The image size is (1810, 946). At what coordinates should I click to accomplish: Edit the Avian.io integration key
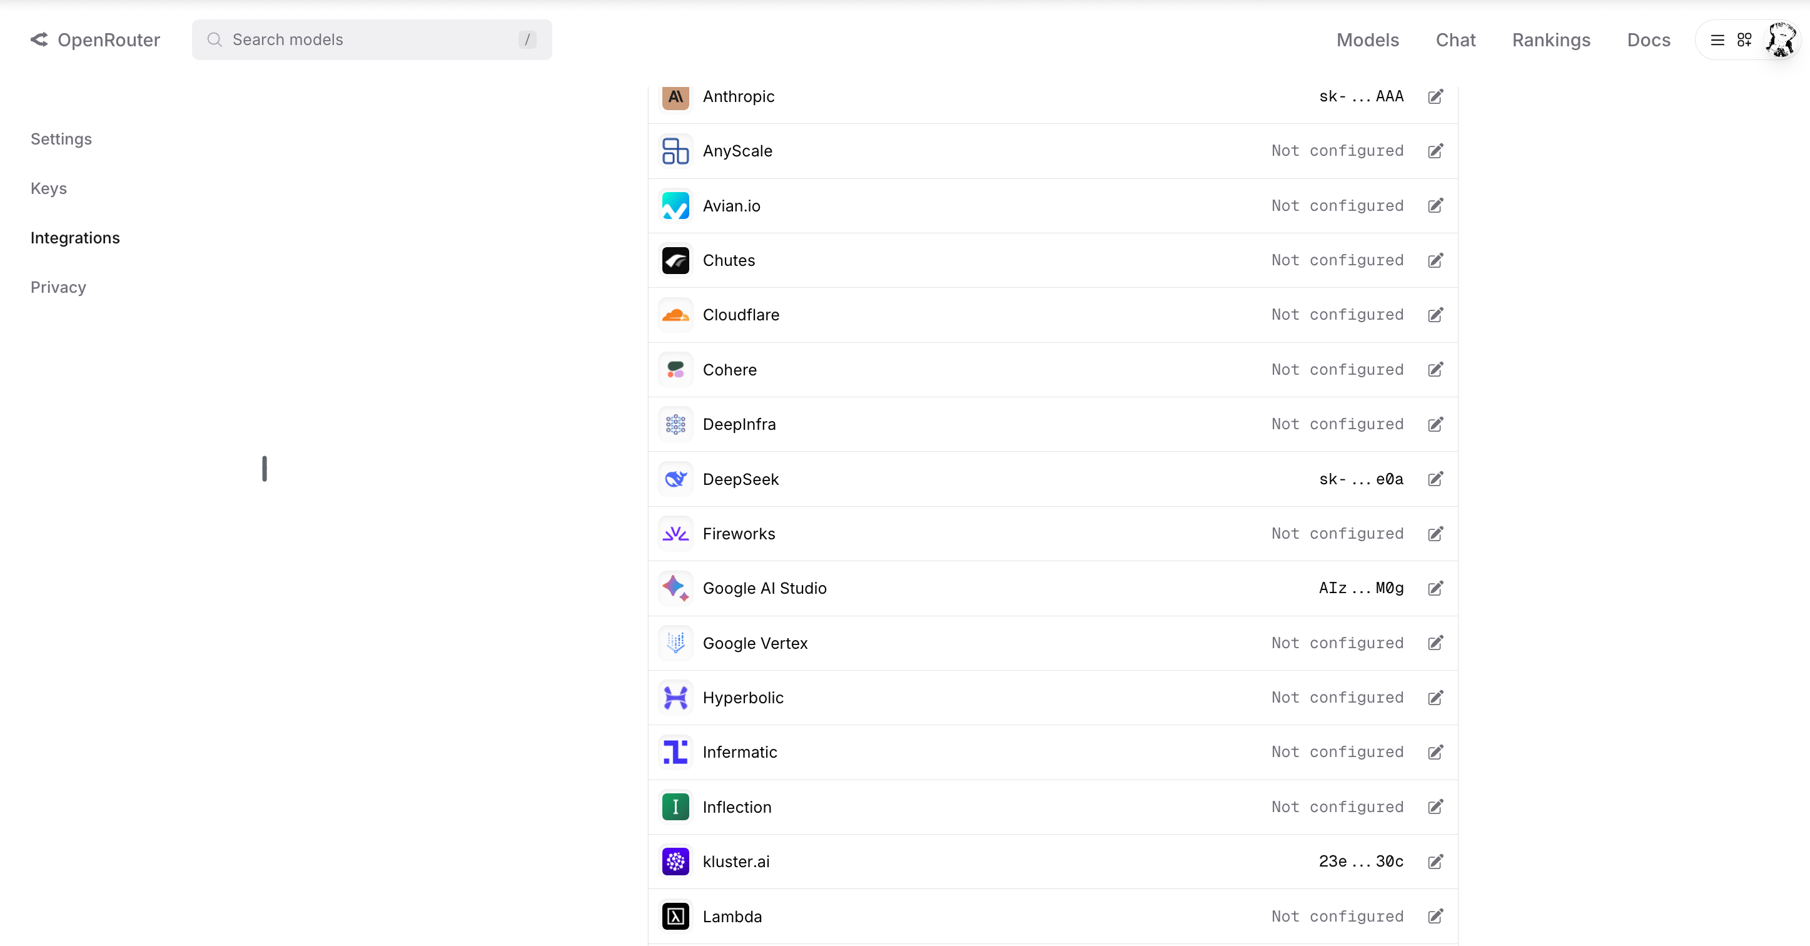point(1435,205)
